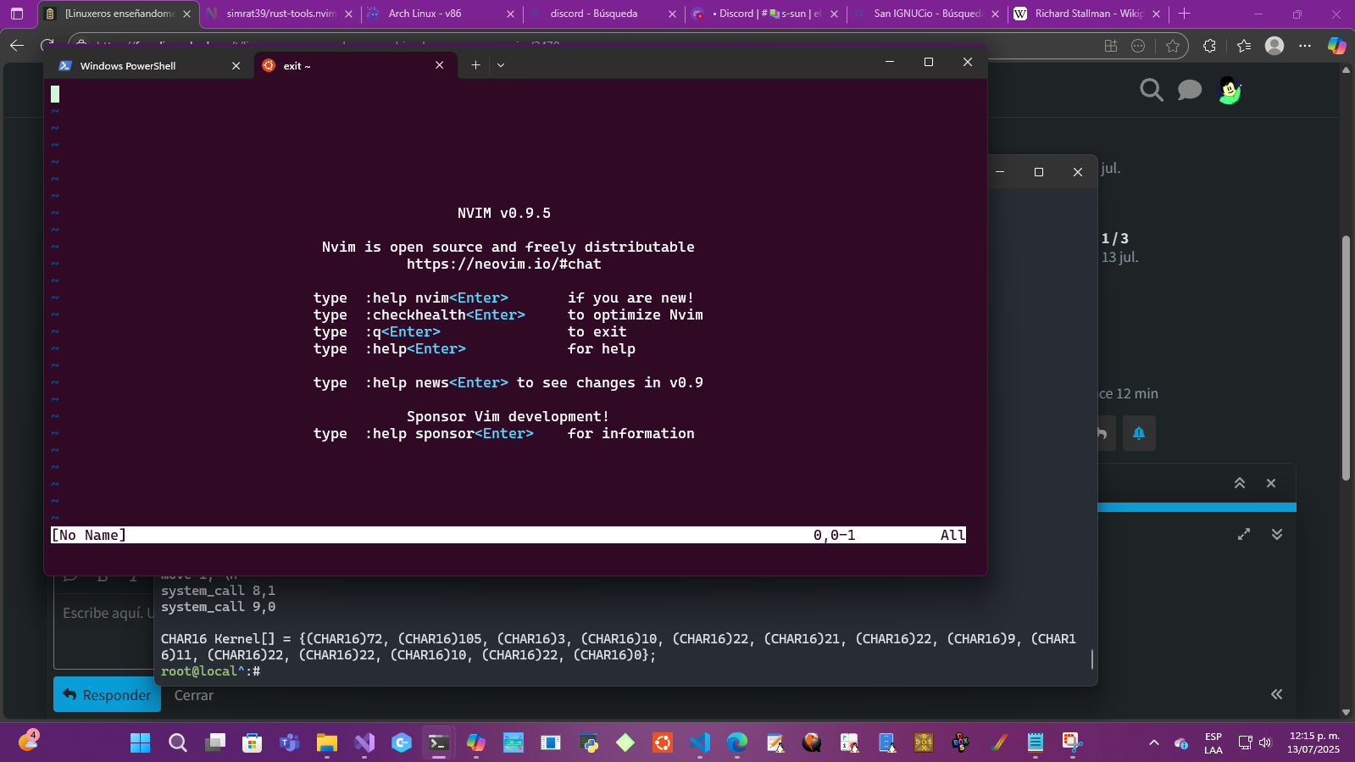Click the Cerrar link
The width and height of the screenshot is (1355, 762).
pos(193,695)
